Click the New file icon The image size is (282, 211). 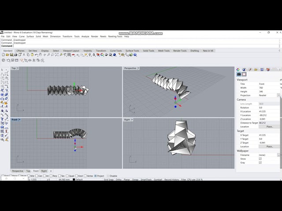tap(3, 55)
